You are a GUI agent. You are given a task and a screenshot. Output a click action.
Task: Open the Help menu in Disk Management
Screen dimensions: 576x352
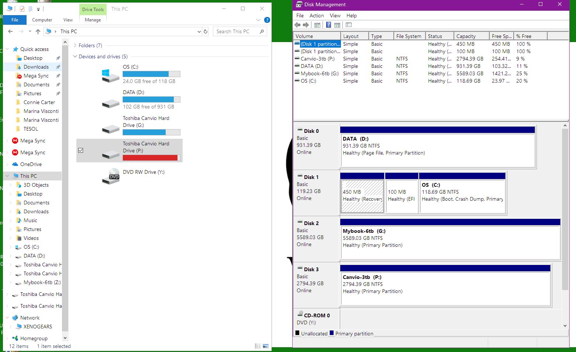(352, 15)
